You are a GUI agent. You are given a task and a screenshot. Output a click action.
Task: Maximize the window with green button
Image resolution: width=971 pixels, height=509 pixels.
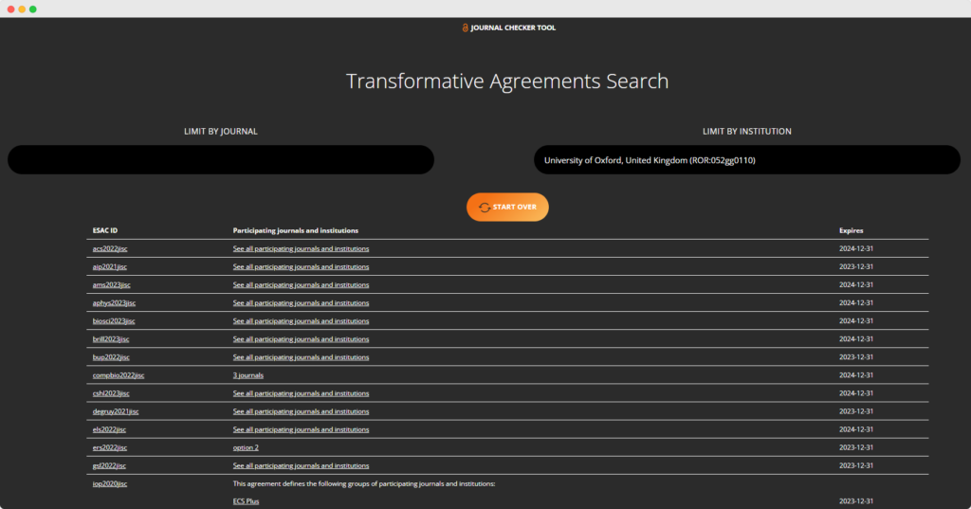[33, 9]
